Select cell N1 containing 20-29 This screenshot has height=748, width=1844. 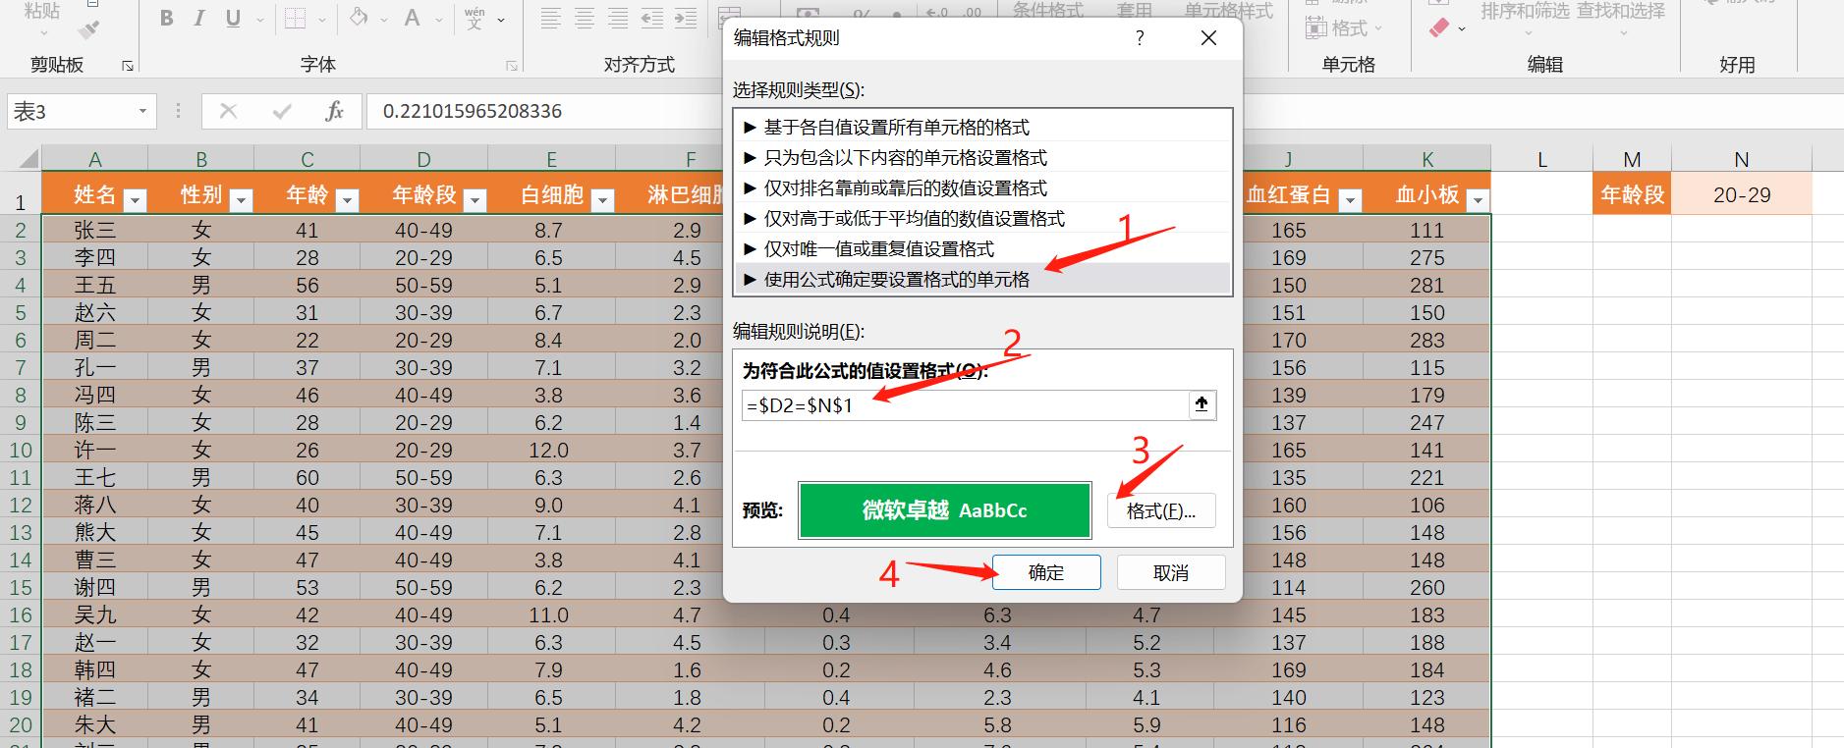pyautogui.click(x=1742, y=194)
